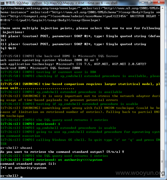Click the 'calling Windows OS shell' line
The image size is (167, 180).
pos(80,142)
